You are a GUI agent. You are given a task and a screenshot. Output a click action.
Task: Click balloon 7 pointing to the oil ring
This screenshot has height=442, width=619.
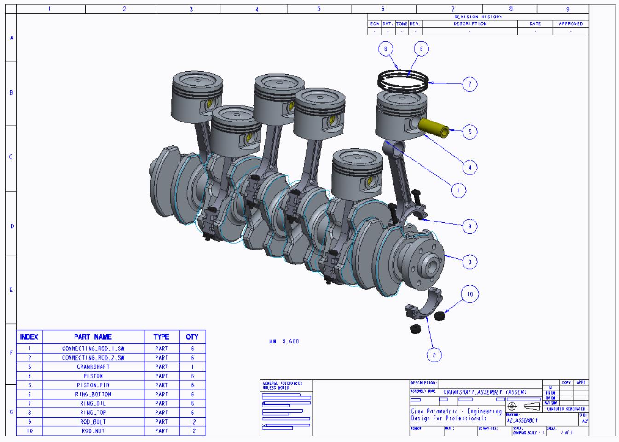tap(469, 84)
